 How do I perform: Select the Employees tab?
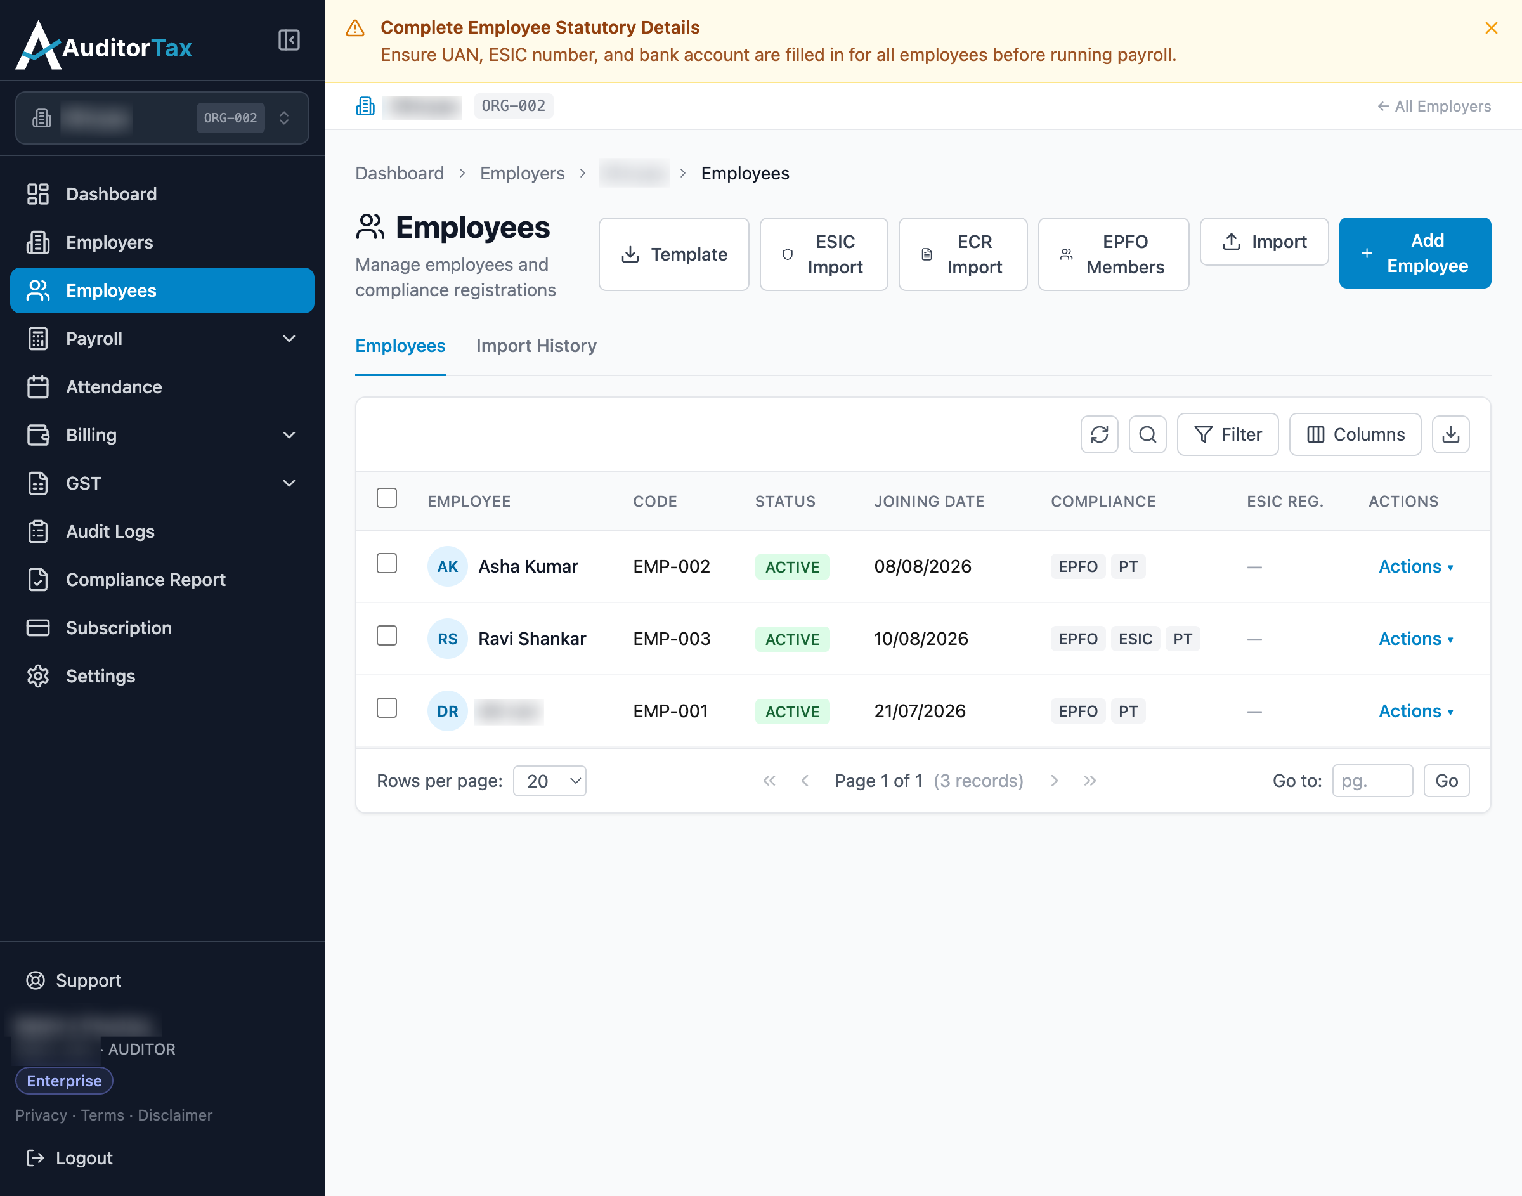point(400,346)
